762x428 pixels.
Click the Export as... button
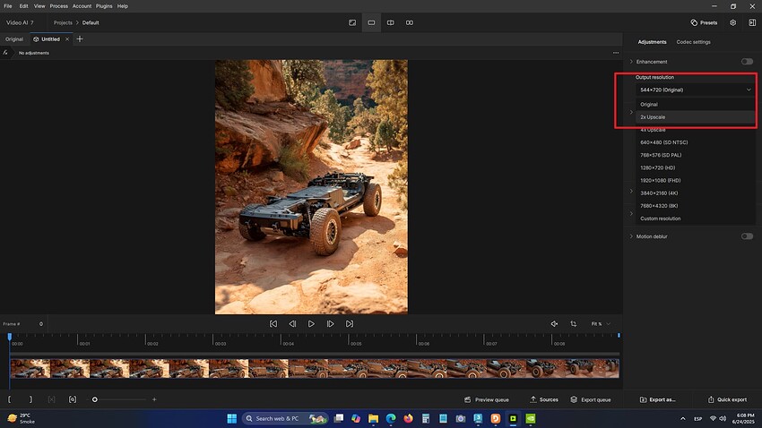coord(657,399)
